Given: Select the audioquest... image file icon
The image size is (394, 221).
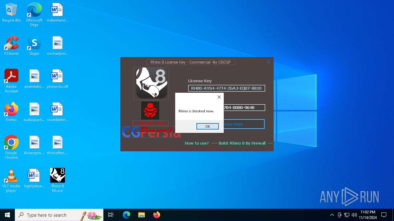Looking at the screenshot, I should tap(34, 112).
